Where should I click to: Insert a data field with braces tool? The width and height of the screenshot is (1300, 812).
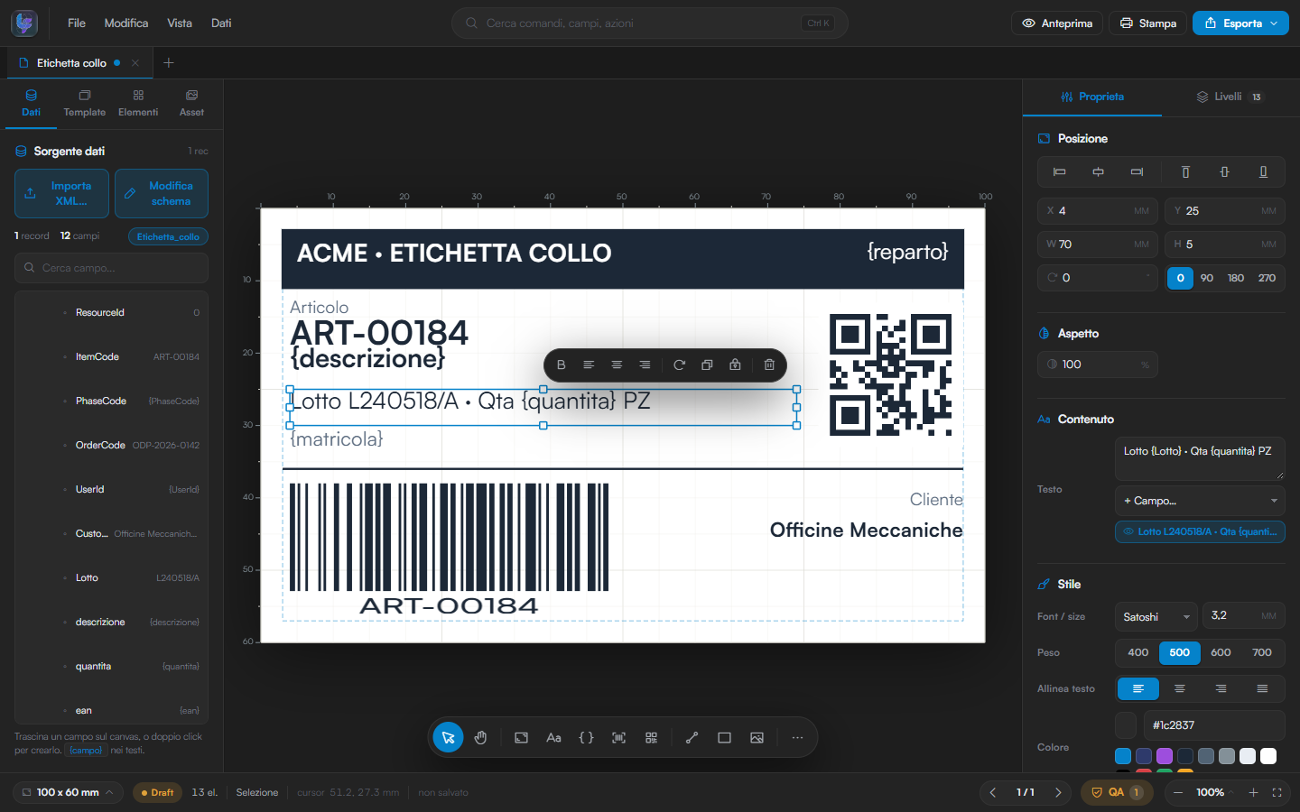tap(586, 738)
